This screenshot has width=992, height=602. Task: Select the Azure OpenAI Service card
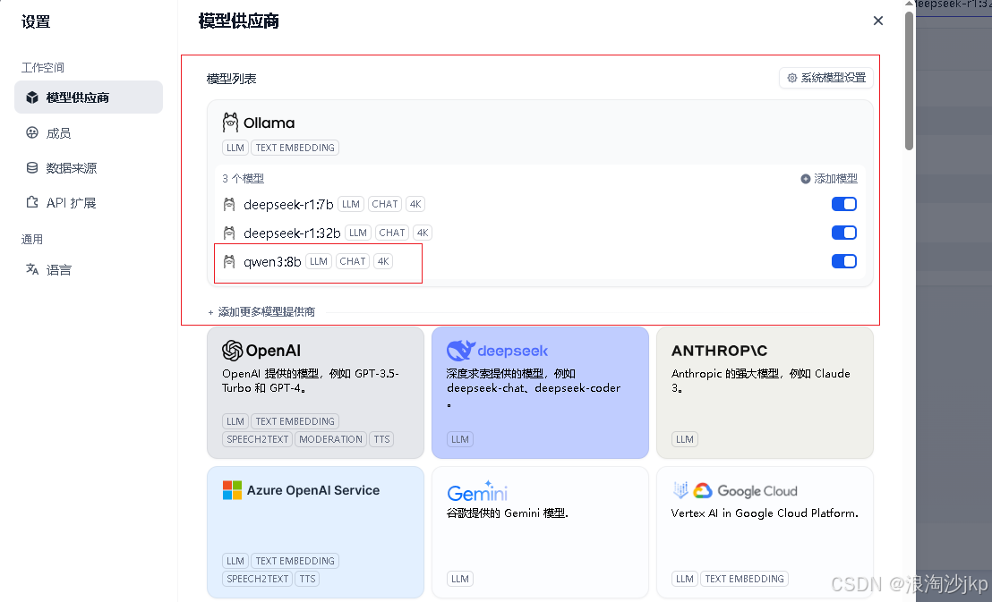(316, 532)
